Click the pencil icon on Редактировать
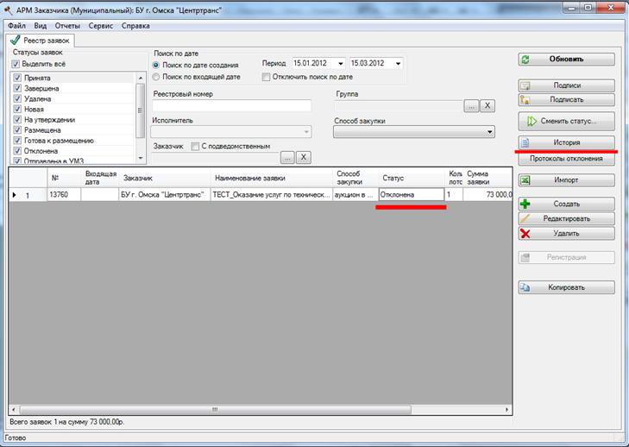 pos(525,218)
